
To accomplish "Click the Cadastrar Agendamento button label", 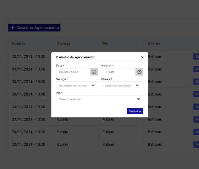I will 37,28.
